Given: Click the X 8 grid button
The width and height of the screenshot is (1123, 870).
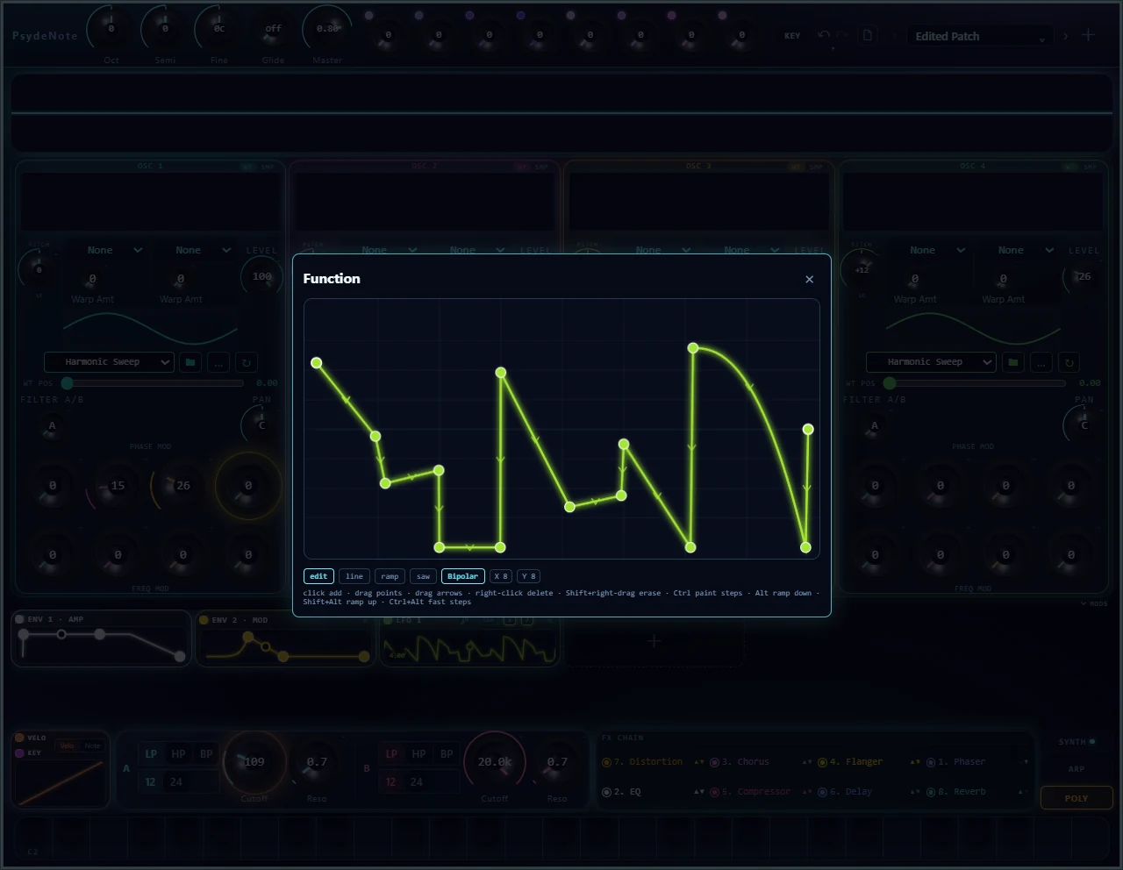Looking at the screenshot, I should [501, 576].
